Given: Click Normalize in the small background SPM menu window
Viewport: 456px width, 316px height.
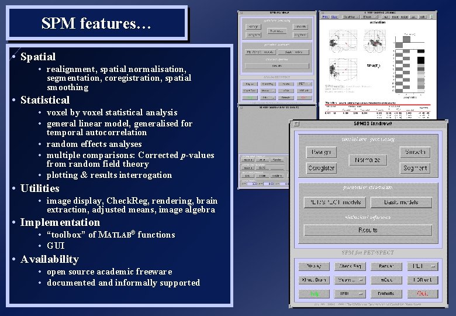Looking at the screenshot, I should 277,30.
